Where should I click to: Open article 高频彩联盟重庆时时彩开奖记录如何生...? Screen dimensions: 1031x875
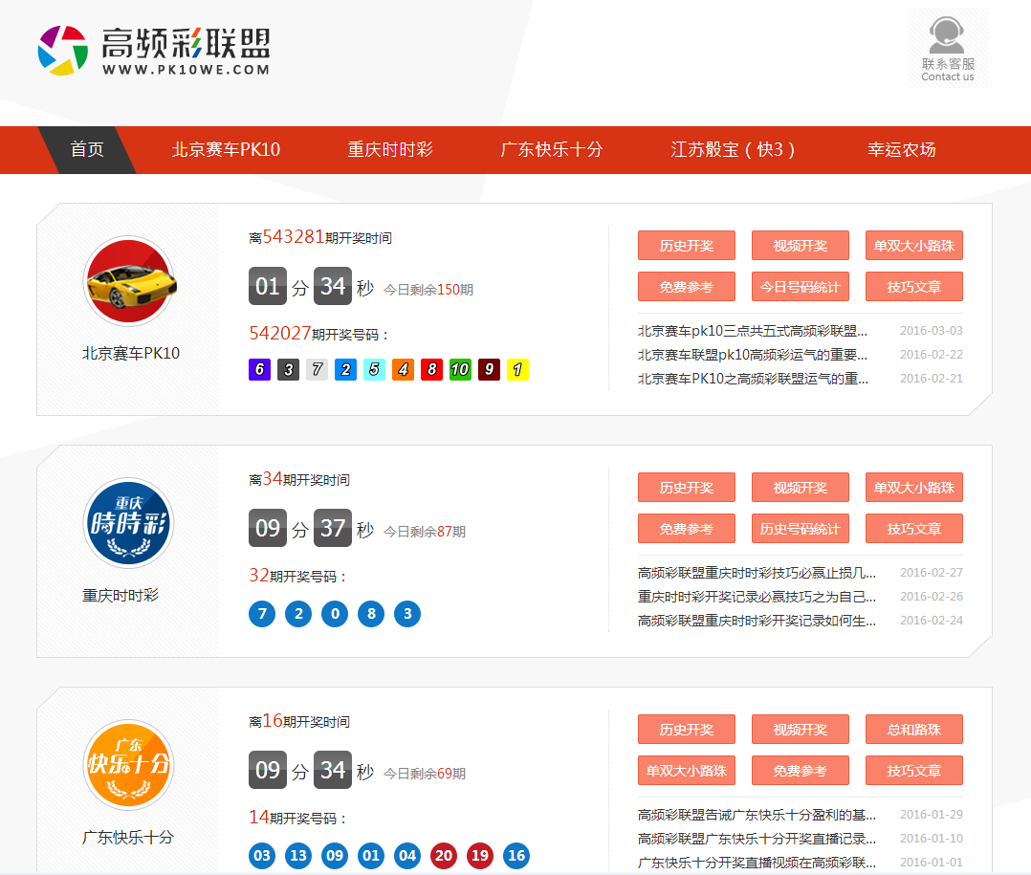coord(757,621)
